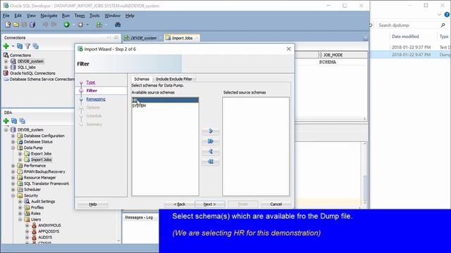Expand the Scheduler node
Viewport: 451px width, 253px height.
click(13, 190)
